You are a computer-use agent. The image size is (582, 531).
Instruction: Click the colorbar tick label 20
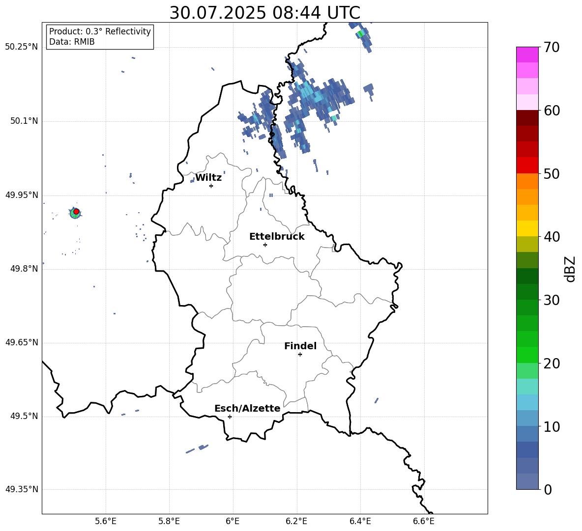point(552,363)
